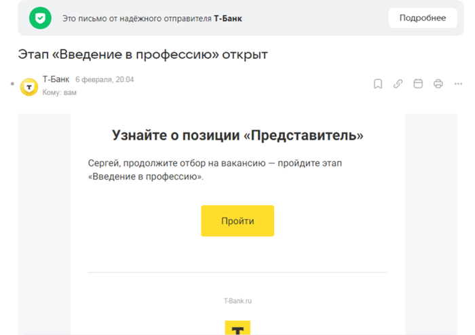Click the horizontal divider below Пройти button
This screenshot has height=335, width=475.
[x=237, y=273]
